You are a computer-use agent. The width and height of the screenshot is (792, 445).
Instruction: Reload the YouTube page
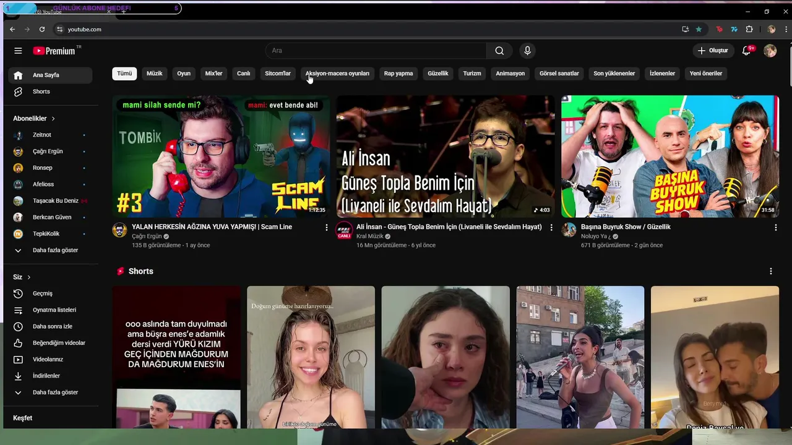41,29
